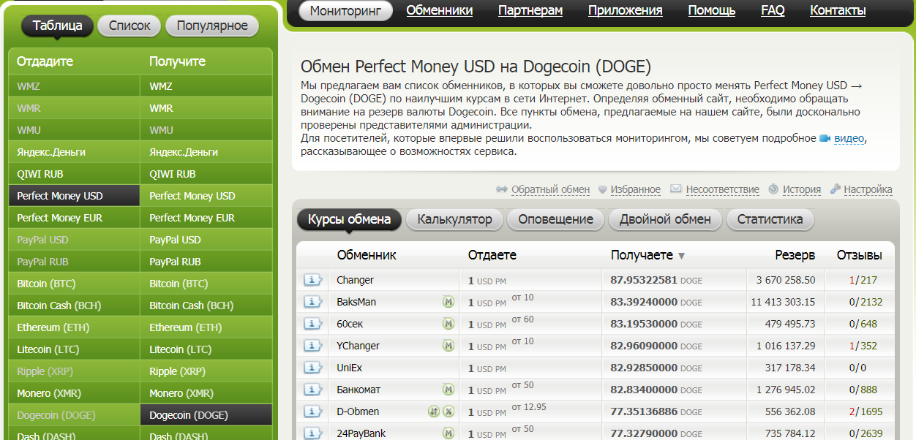Click the wrench icon beside Настройка
The height and width of the screenshot is (440, 916).
point(836,189)
